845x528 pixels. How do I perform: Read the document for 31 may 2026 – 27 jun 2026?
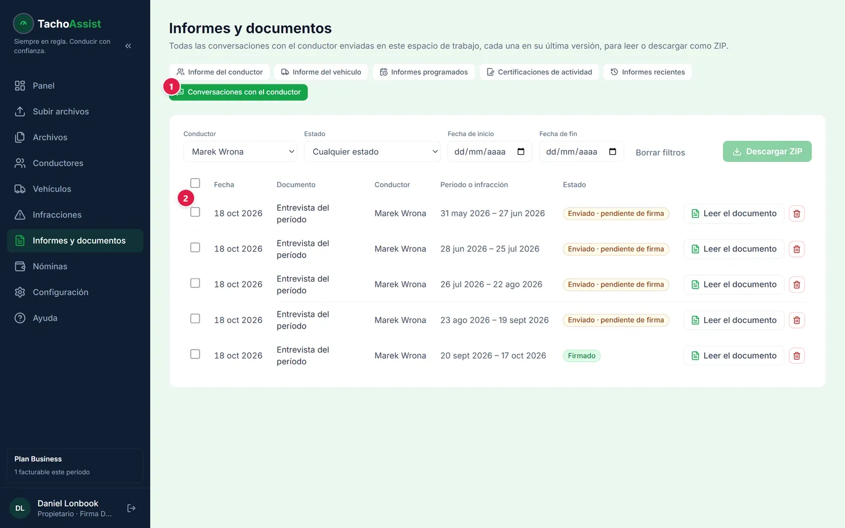[x=734, y=214]
